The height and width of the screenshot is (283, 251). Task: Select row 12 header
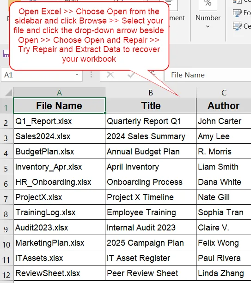(x=6, y=273)
